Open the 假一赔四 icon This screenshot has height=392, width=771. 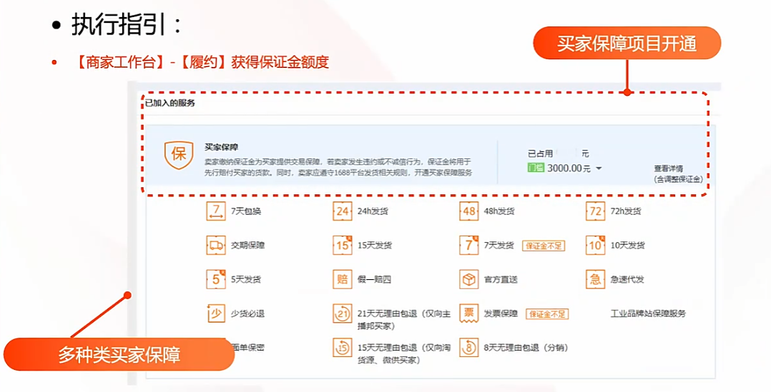coord(343,279)
